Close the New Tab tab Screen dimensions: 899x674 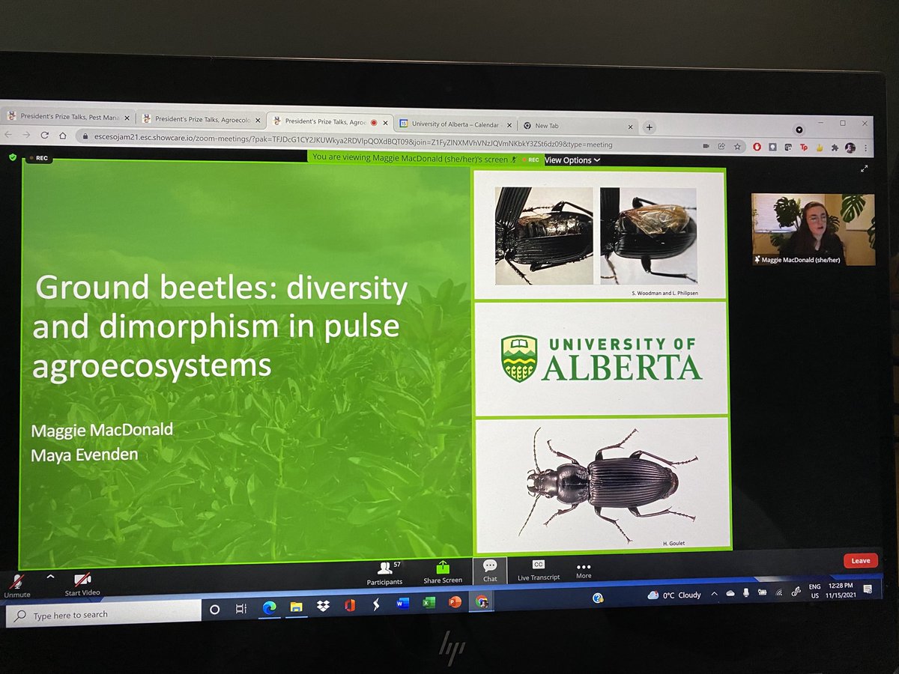click(x=631, y=127)
